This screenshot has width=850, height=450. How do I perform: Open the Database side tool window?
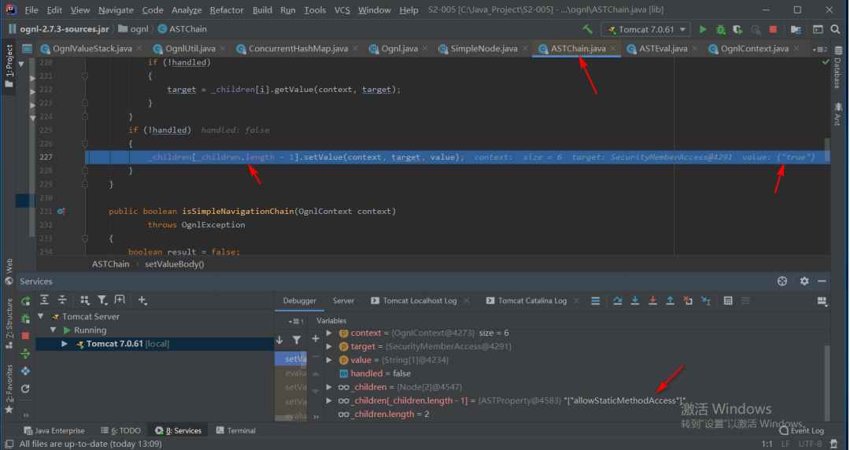[838, 68]
